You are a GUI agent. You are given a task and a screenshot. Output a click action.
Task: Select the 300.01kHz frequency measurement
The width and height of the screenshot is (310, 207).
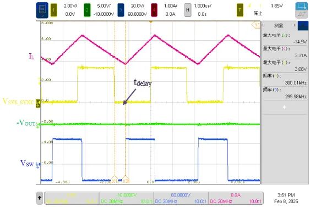285,80
